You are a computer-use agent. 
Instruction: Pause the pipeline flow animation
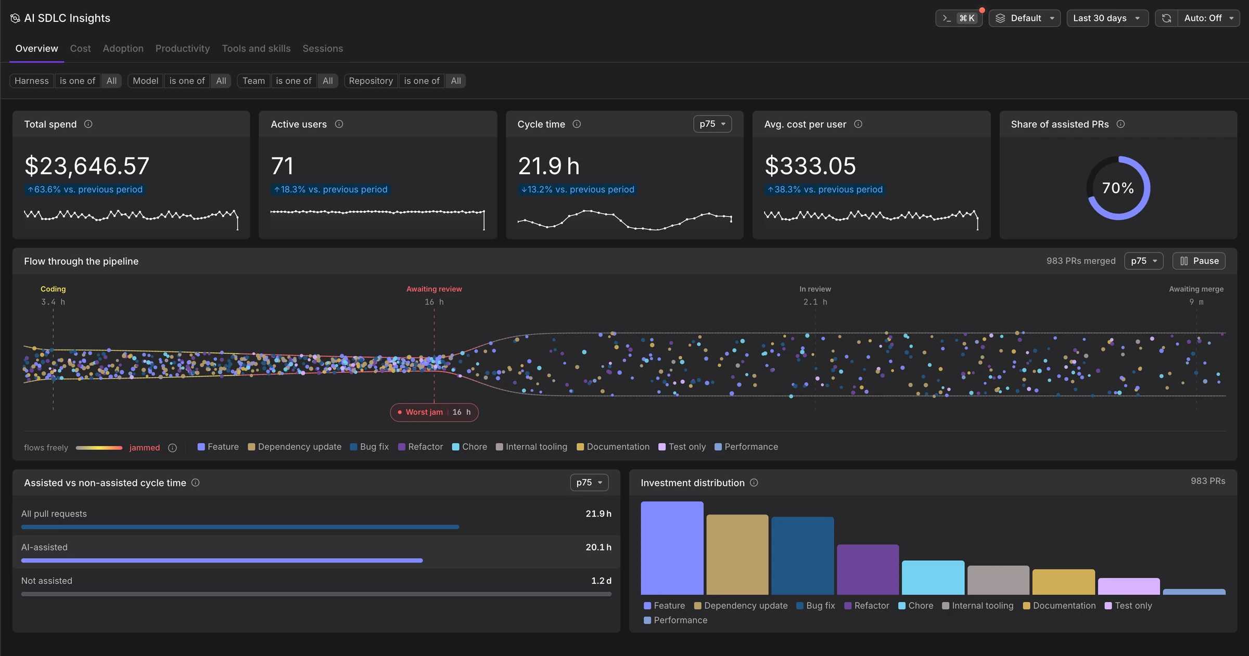pos(1199,261)
